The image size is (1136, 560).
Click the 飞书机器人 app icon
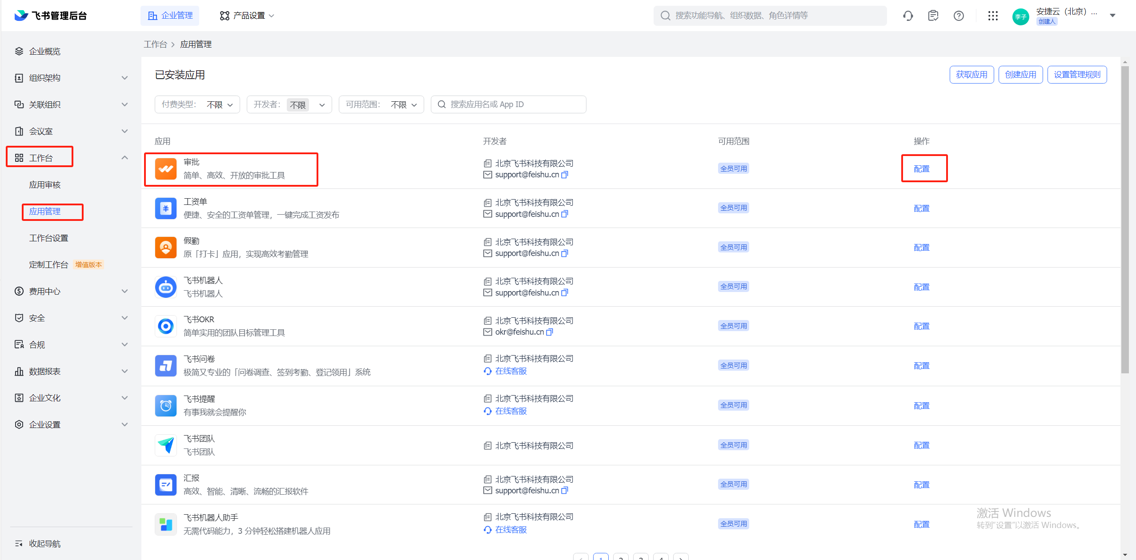click(x=166, y=287)
